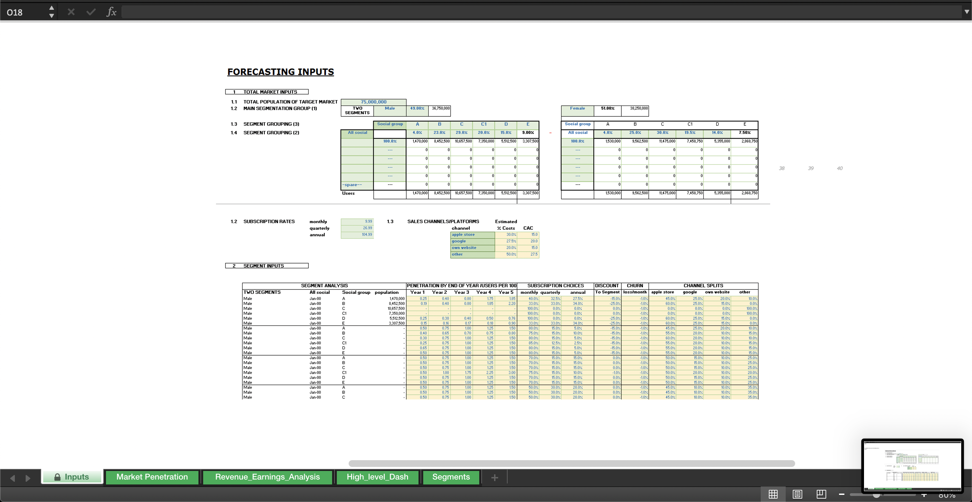The height and width of the screenshot is (502, 972).
Task: Open the screenshot preview thumbnail
Action: [x=912, y=466]
